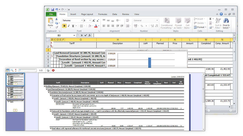Click the Percent Style icon
This screenshot has width=243, height=136.
point(142,26)
